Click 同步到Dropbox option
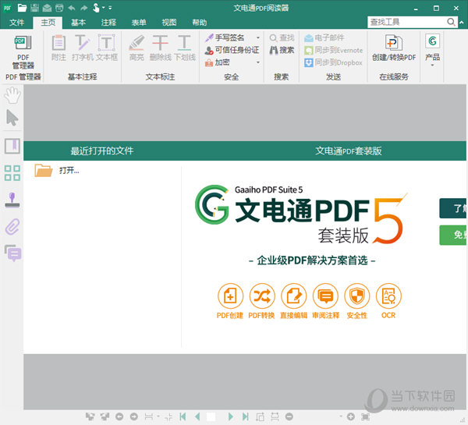 coord(333,62)
